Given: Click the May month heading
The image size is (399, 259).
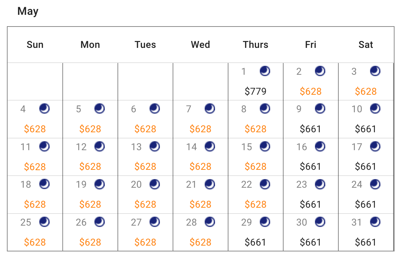Looking at the screenshot, I should (28, 11).
